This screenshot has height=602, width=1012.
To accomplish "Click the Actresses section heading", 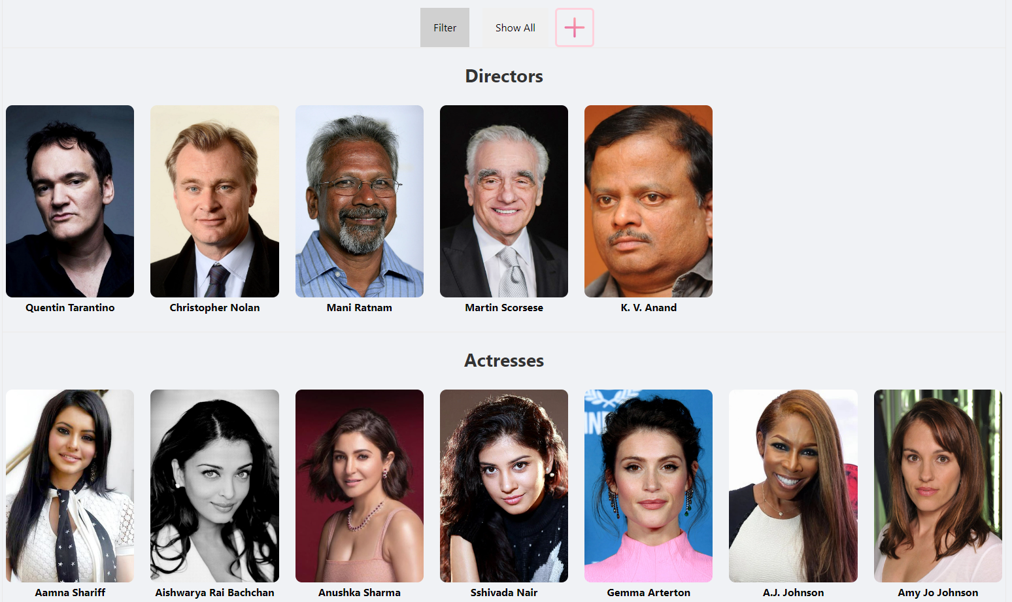I will click(x=504, y=360).
